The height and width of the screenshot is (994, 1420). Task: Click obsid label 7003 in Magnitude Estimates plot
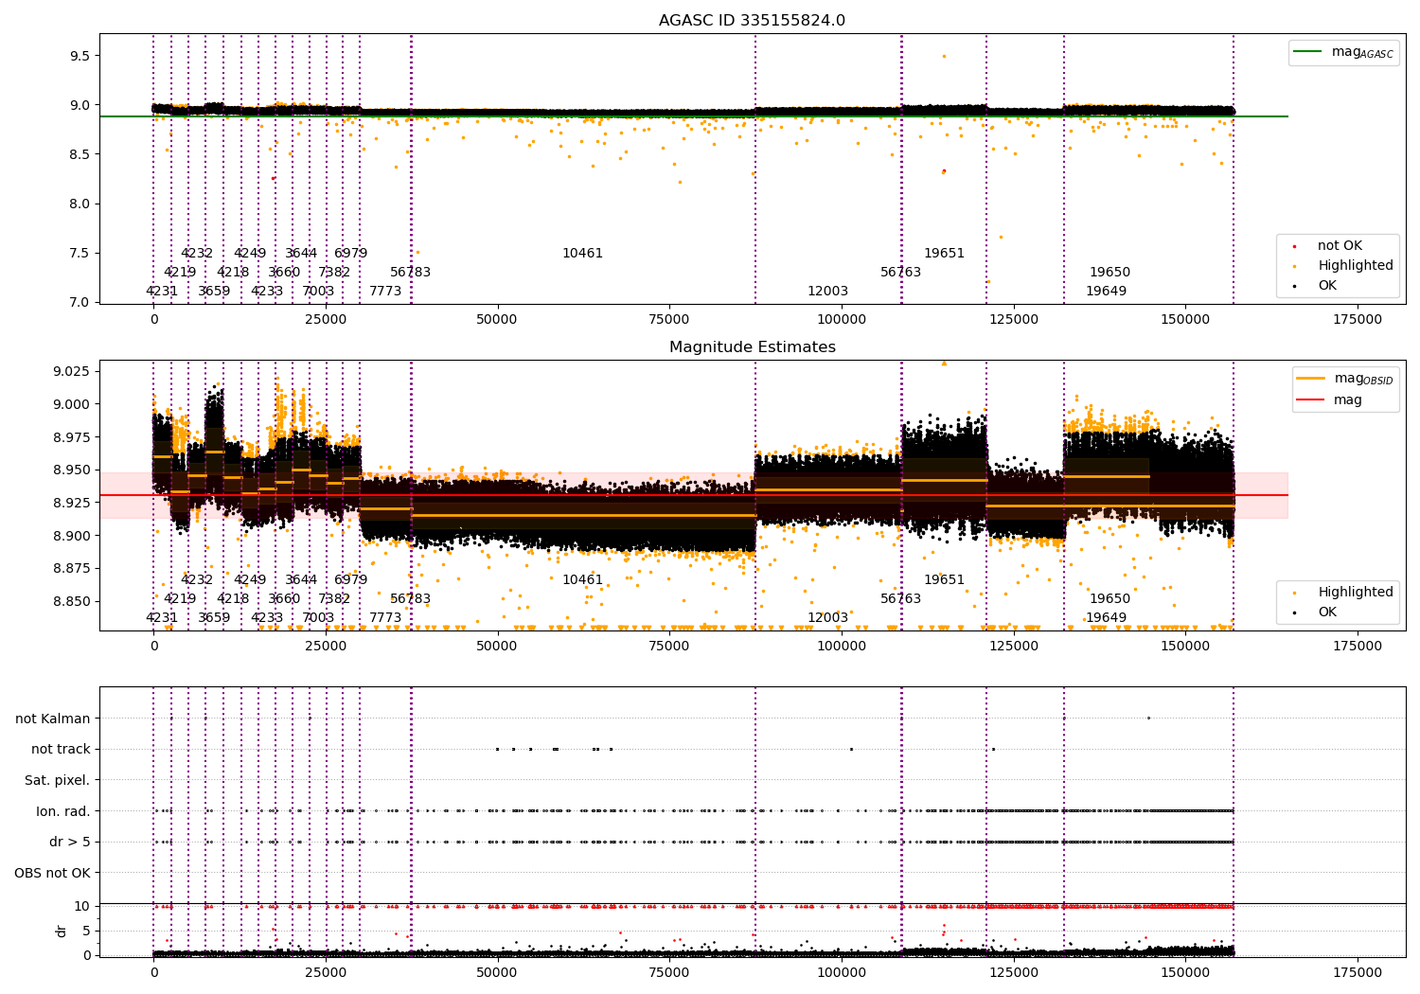point(318,618)
